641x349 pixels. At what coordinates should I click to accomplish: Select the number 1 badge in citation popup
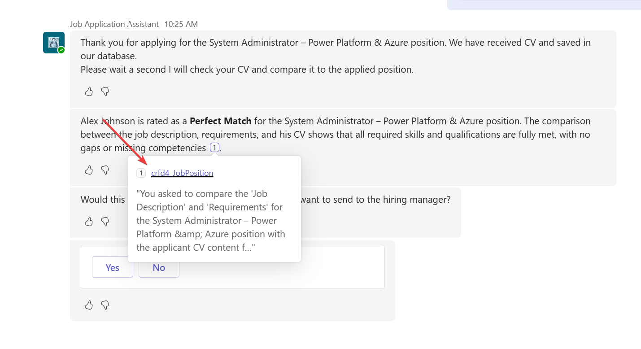pyautogui.click(x=141, y=173)
